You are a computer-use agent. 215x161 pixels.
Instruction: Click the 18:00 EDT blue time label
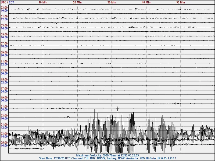[4, 46]
